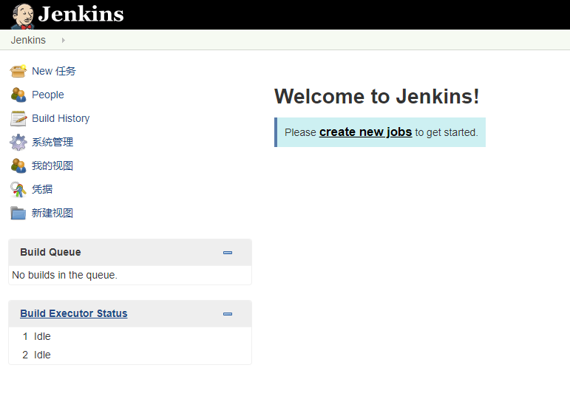The height and width of the screenshot is (399, 570).
Task: Click the Jenkins butler logo icon
Action: pyautogui.click(x=22, y=16)
